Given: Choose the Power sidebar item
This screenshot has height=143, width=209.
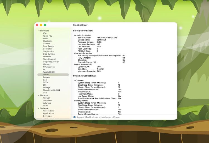Looking at the screenshot, I should tap(46, 75).
